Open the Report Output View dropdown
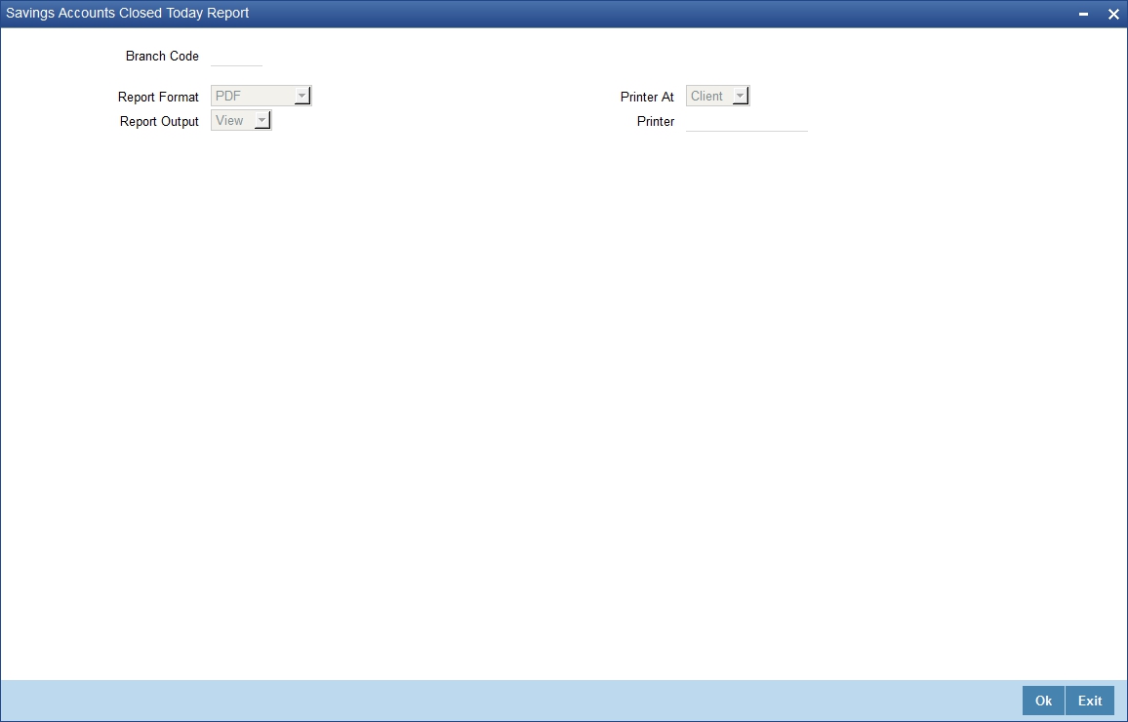The height and width of the screenshot is (722, 1128). (241, 120)
